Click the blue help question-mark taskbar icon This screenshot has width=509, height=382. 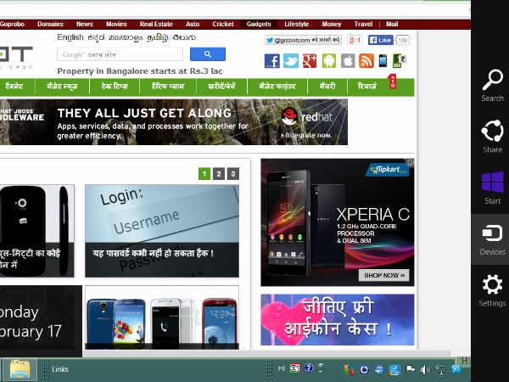tap(309, 368)
